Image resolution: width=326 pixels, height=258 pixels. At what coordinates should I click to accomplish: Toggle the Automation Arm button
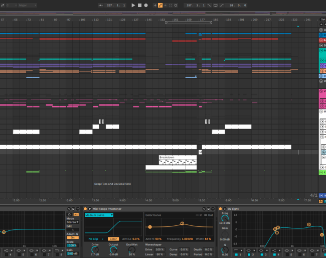pos(160,5)
